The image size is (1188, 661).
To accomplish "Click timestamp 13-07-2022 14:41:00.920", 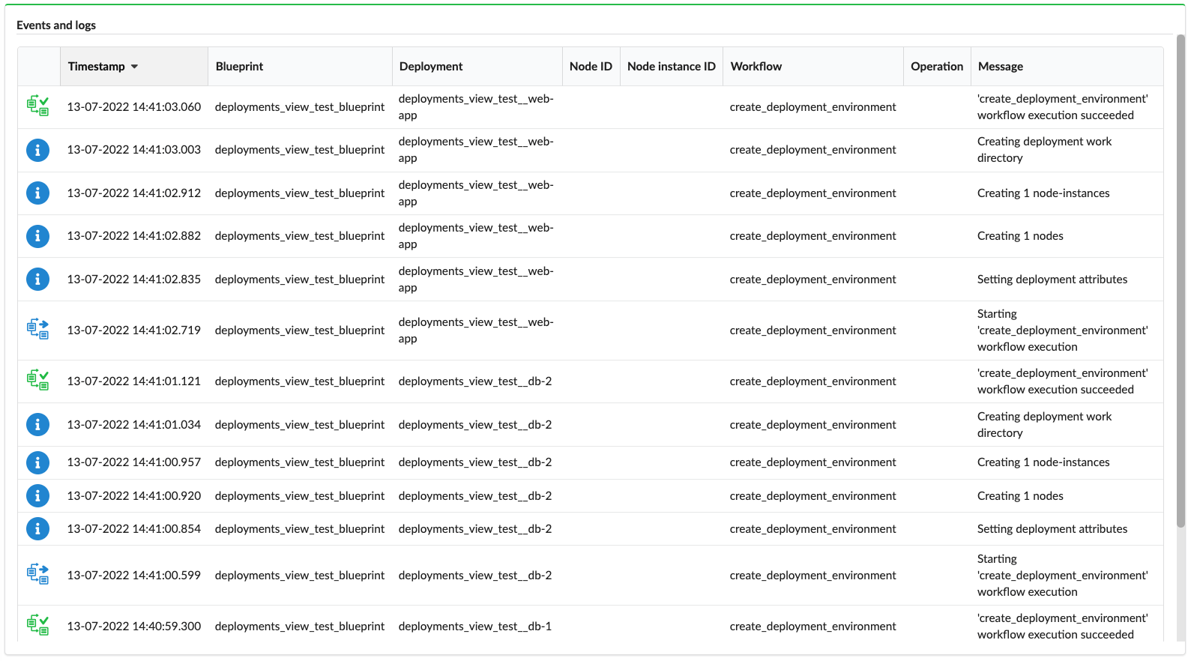I will [134, 495].
